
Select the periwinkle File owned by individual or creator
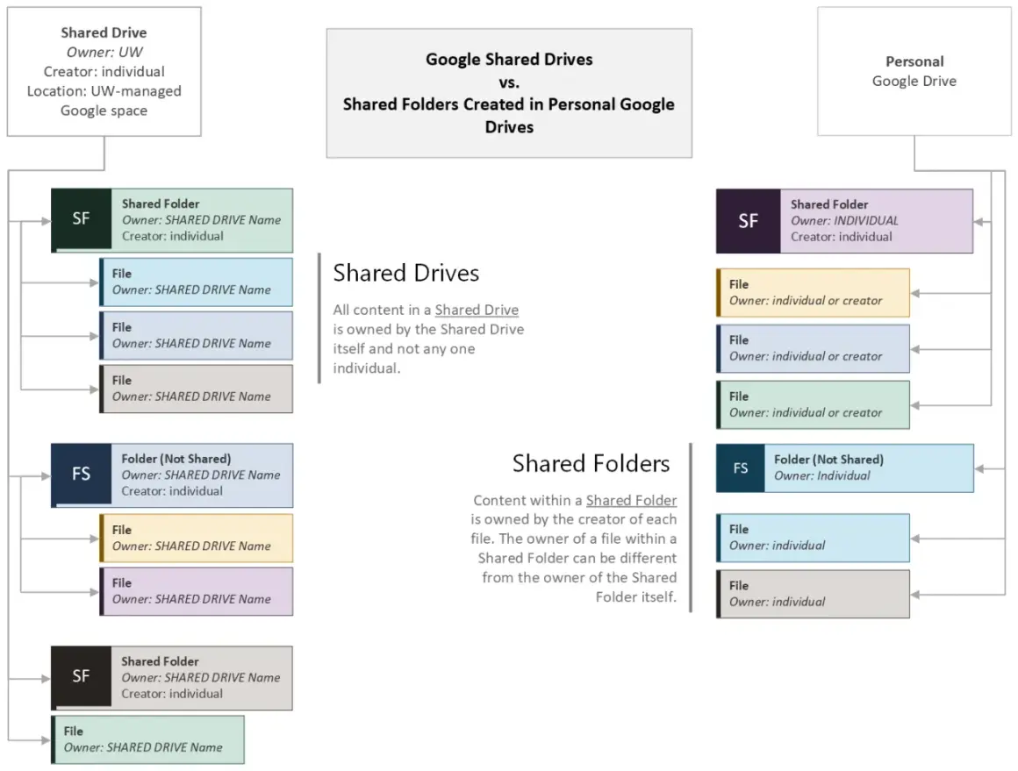point(813,348)
